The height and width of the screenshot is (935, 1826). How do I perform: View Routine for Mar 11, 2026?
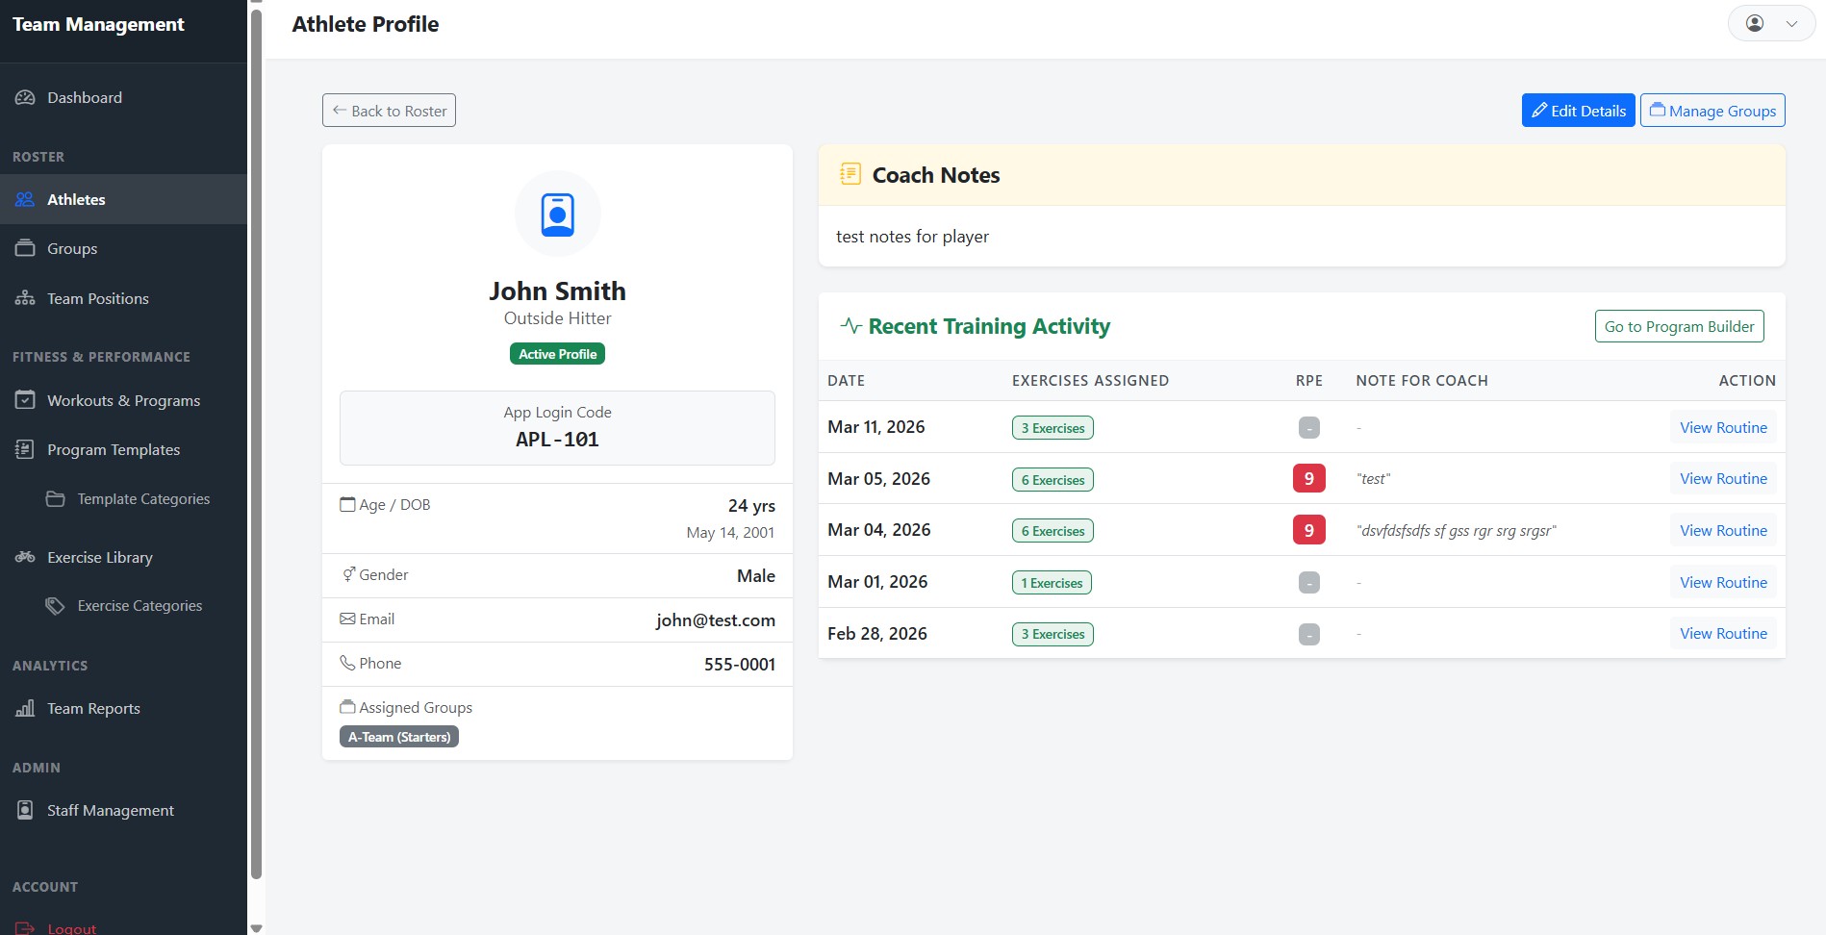pos(1723,427)
